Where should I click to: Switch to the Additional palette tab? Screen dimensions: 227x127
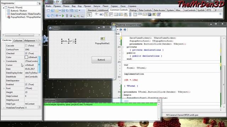tap(103, 10)
